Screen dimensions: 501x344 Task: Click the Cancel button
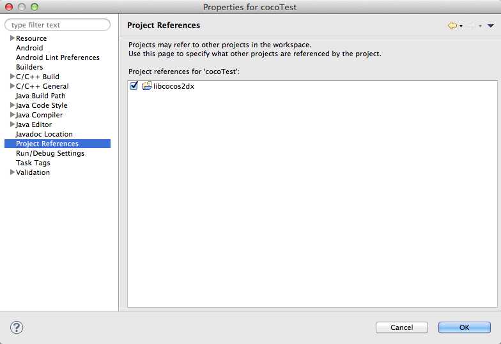(x=401, y=327)
